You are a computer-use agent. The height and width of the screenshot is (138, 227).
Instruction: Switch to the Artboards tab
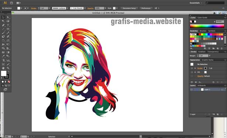point(202,86)
